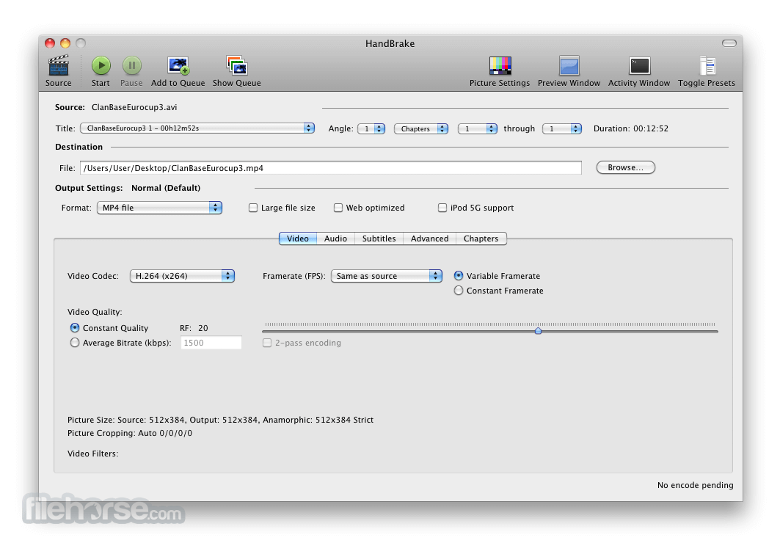This screenshot has width=780, height=546.
Task: Click the 'Normal (Default)' preset name
Action: [x=166, y=188]
